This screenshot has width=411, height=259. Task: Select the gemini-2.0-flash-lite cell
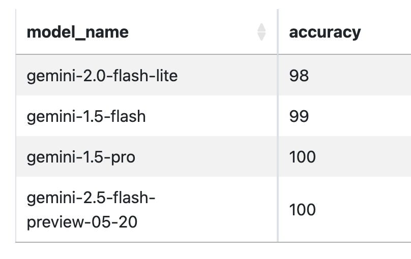pyautogui.click(x=146, y=75)
